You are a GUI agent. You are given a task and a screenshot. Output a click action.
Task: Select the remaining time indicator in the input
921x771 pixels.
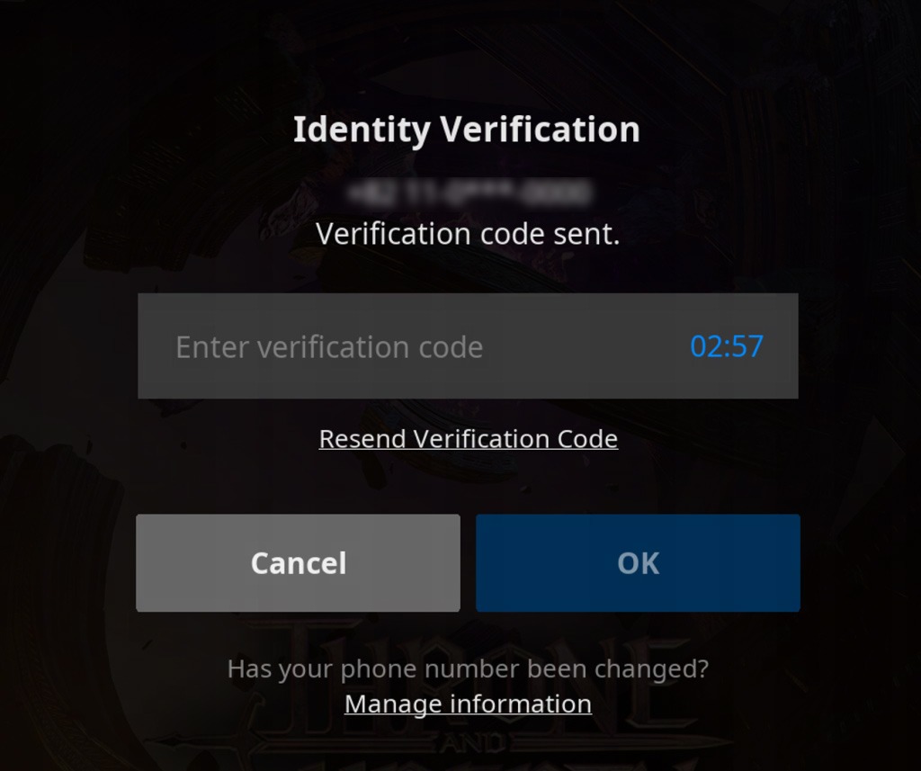727,346
